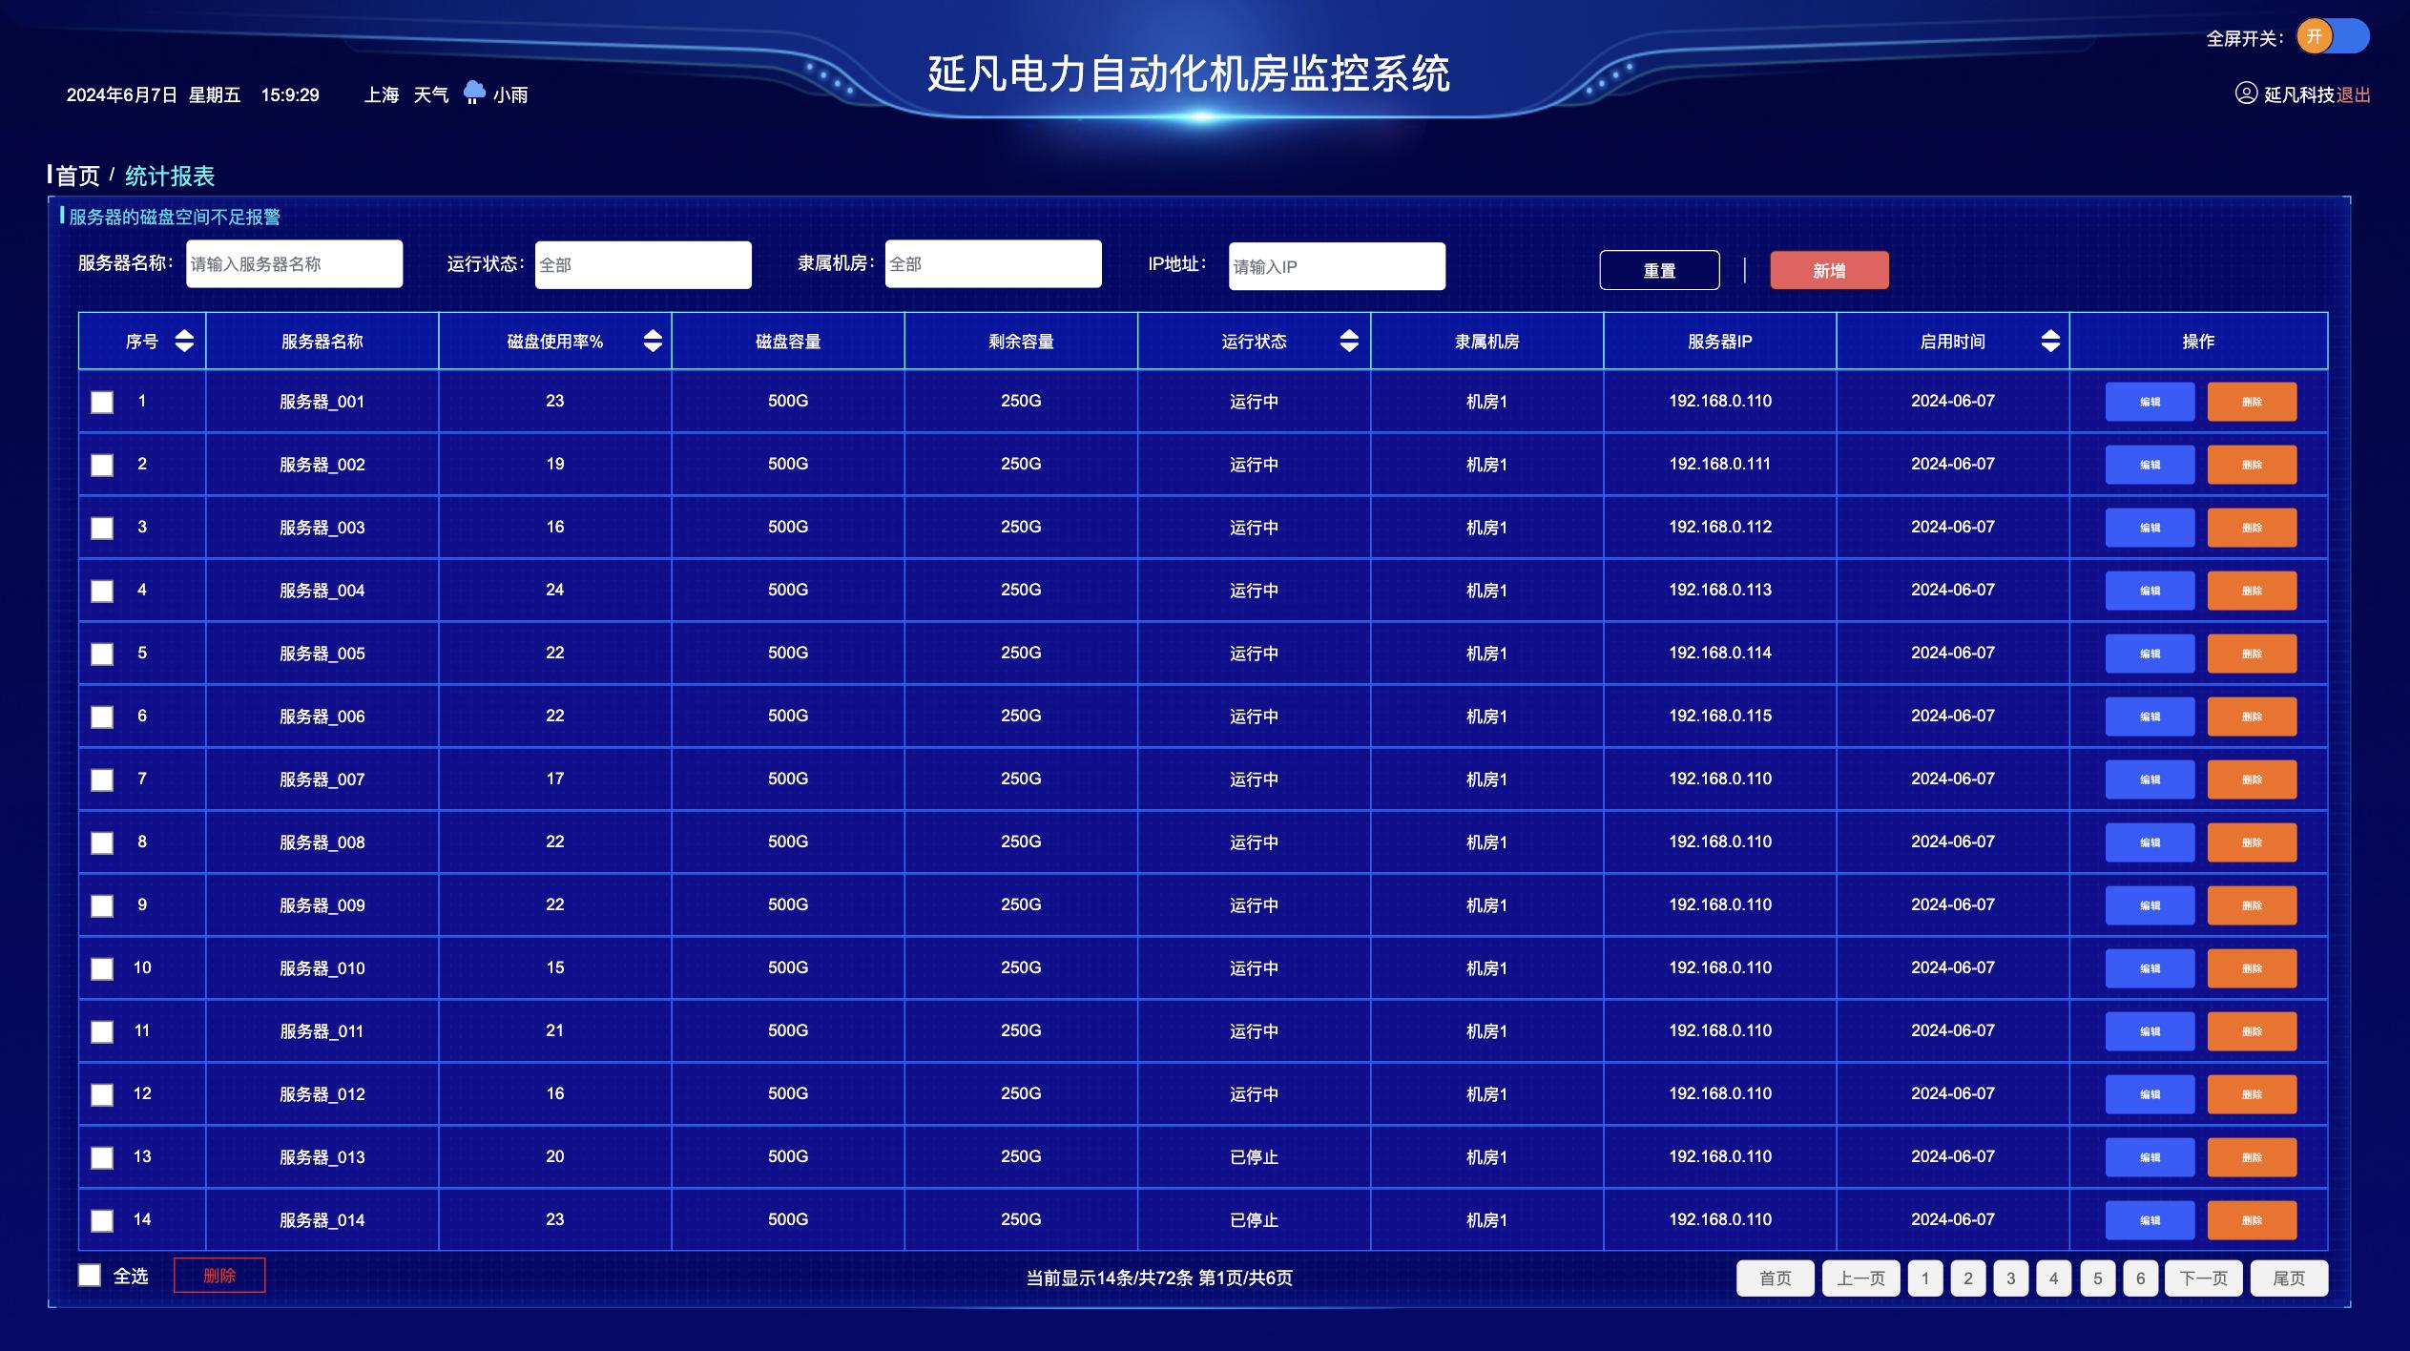Click the 下一页 pagination button
This screenshot has height=1351, width=2410.
(x=2204, y=1278)
